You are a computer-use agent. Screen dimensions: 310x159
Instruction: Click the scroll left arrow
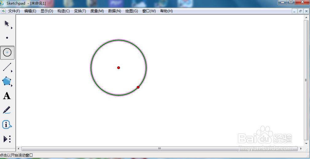click(18, 149)
